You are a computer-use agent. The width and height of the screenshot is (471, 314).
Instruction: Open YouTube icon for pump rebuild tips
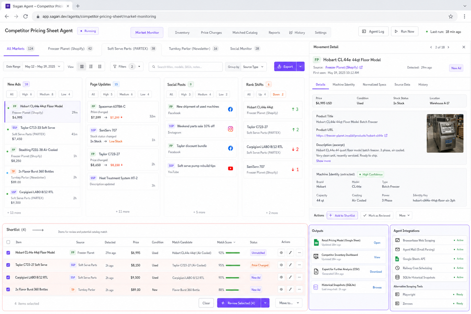point(230,168)
